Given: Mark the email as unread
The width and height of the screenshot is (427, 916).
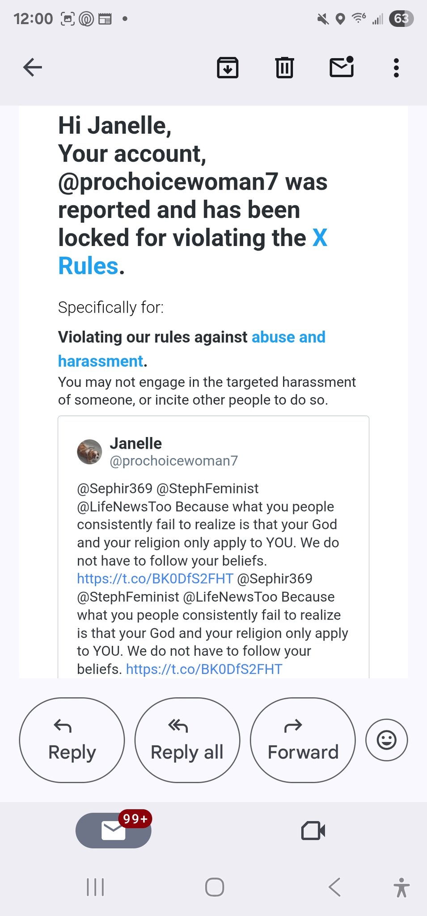Looking at the screenshot, I should pyautogui.click(x=342, y=68).
